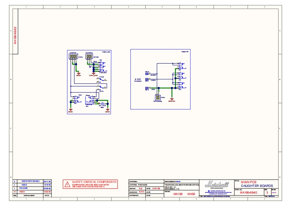Select the MA100-60-02 drawing number in title block
The height and width of the screenshot is (206, 291).
[x=248, y=192]
